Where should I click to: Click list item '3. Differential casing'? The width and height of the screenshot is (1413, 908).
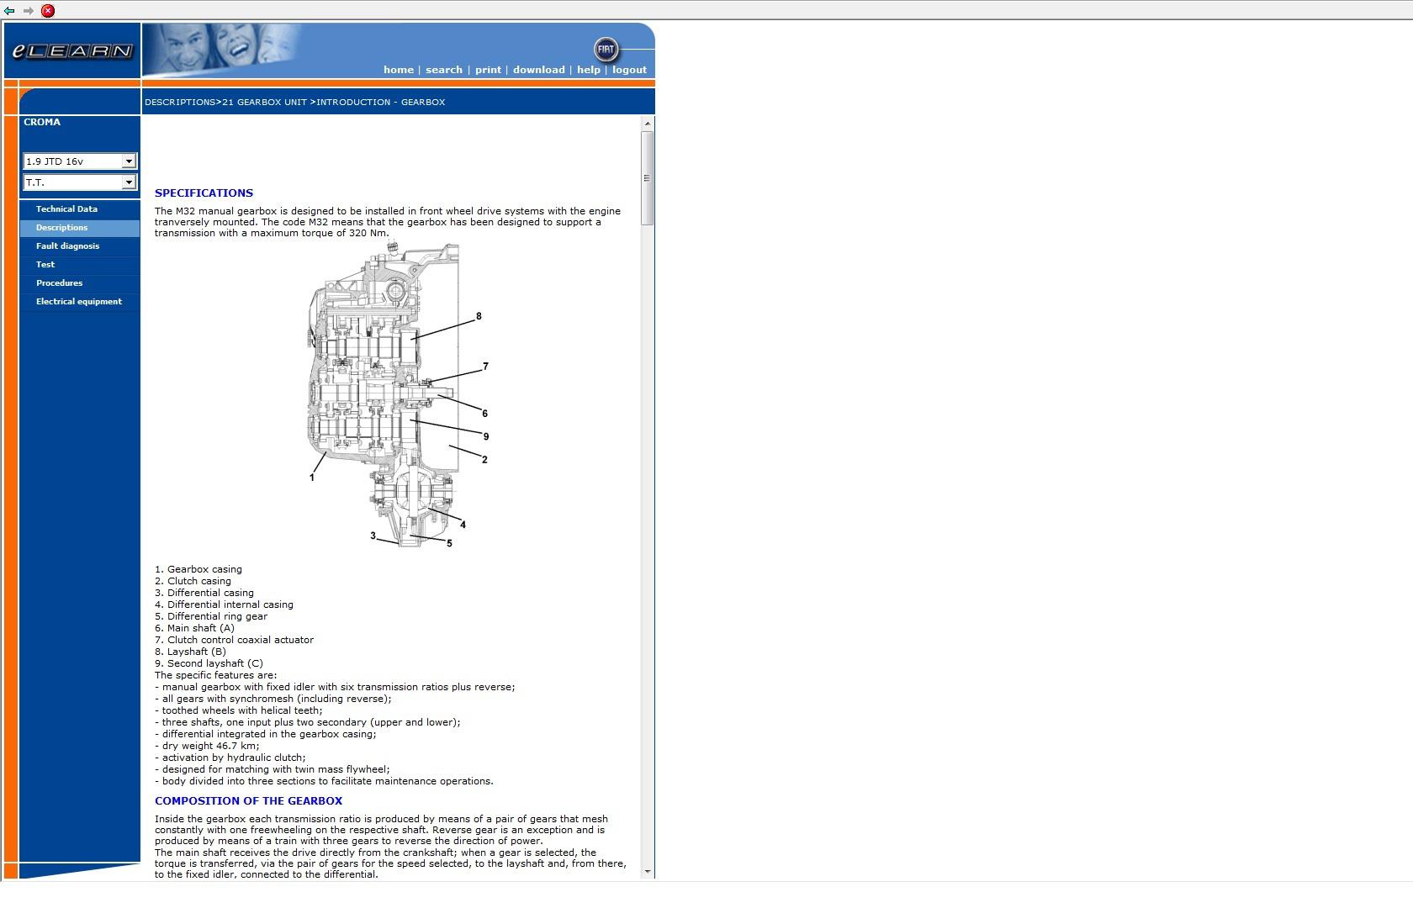(204, 594)
